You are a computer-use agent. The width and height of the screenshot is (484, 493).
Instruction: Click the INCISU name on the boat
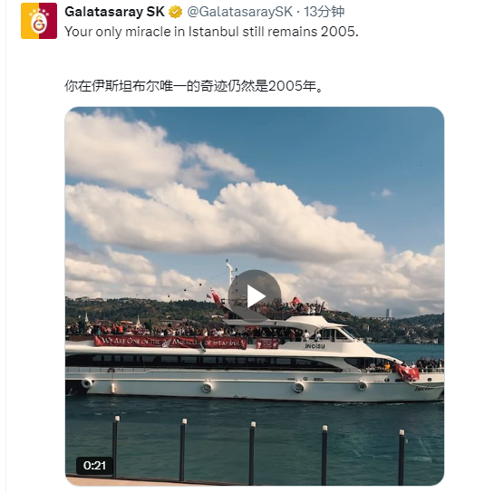(315, 346)
